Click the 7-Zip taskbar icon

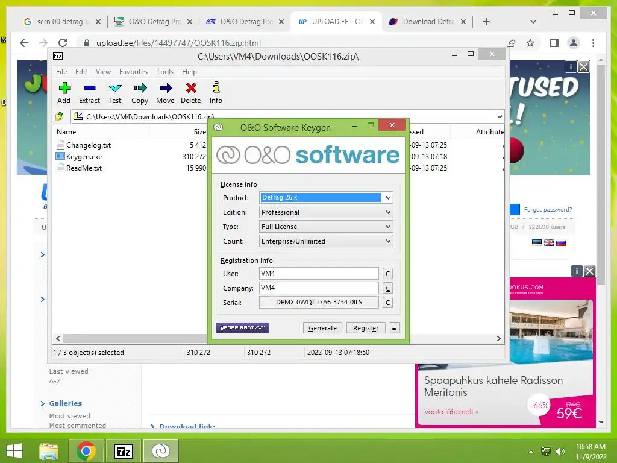(123, 451)
